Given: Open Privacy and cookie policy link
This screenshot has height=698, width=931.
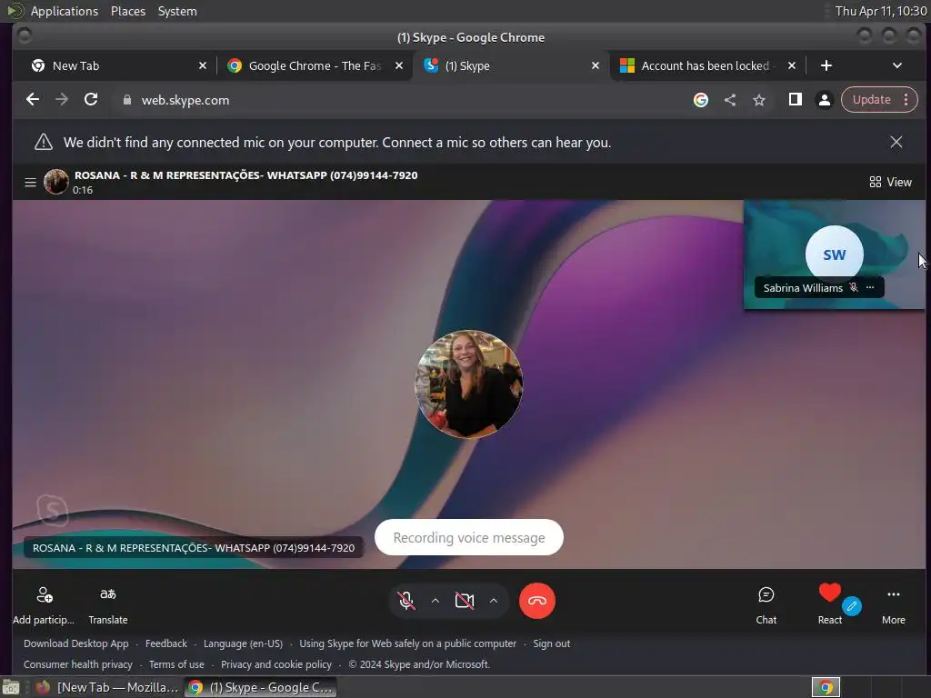Looking at the screenshot, I should (x=276, y=664).
